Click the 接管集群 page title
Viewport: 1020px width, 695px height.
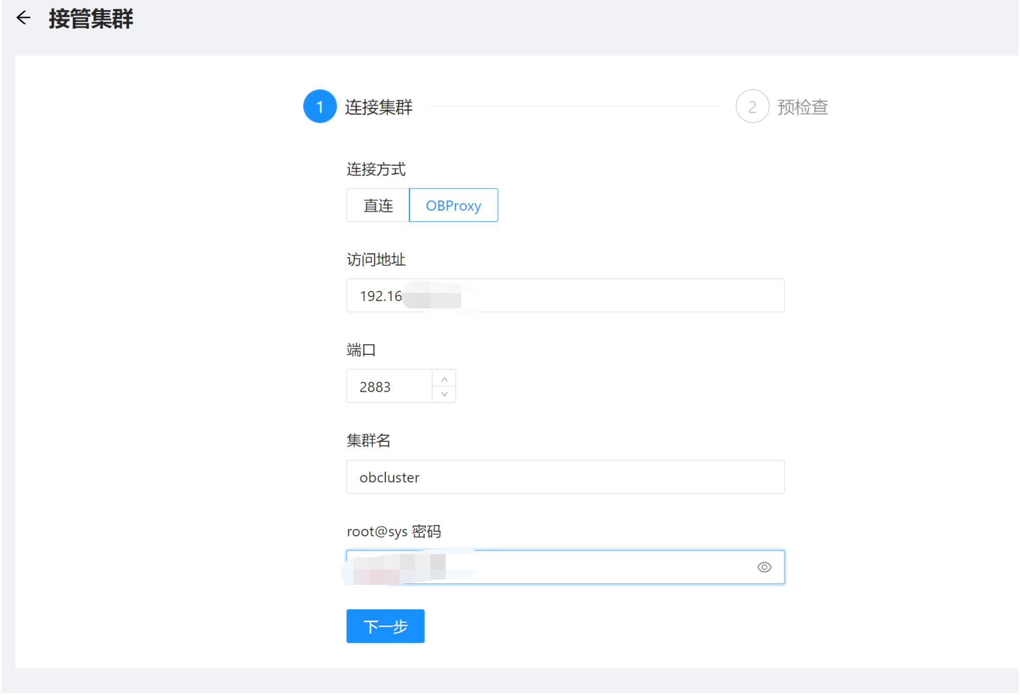point(91,19)
